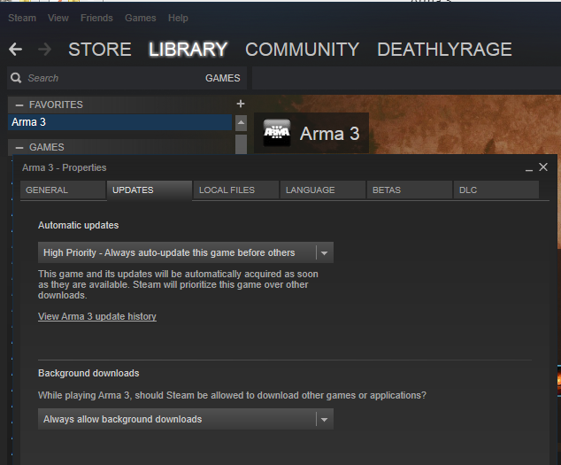The height and width of the screenshot is (465, 561).
Task: Select the UPDATES tab
Action: coord(150,190)
